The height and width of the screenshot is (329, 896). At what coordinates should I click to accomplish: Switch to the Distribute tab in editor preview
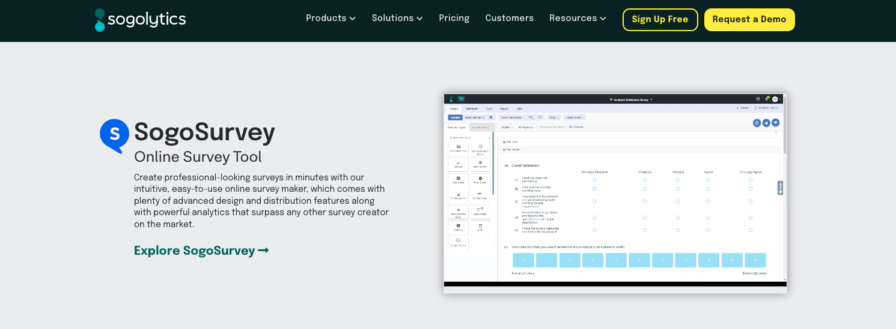click(472, 108)
